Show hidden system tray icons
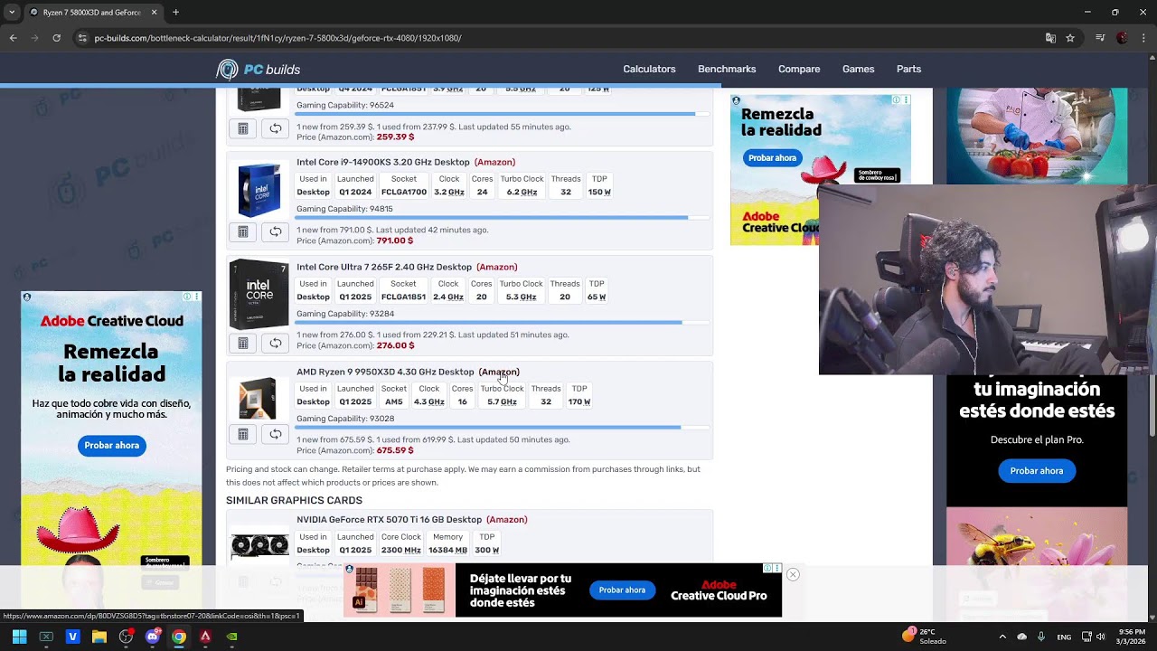This screenshot has width=1157, height=651. (1002, 637)
